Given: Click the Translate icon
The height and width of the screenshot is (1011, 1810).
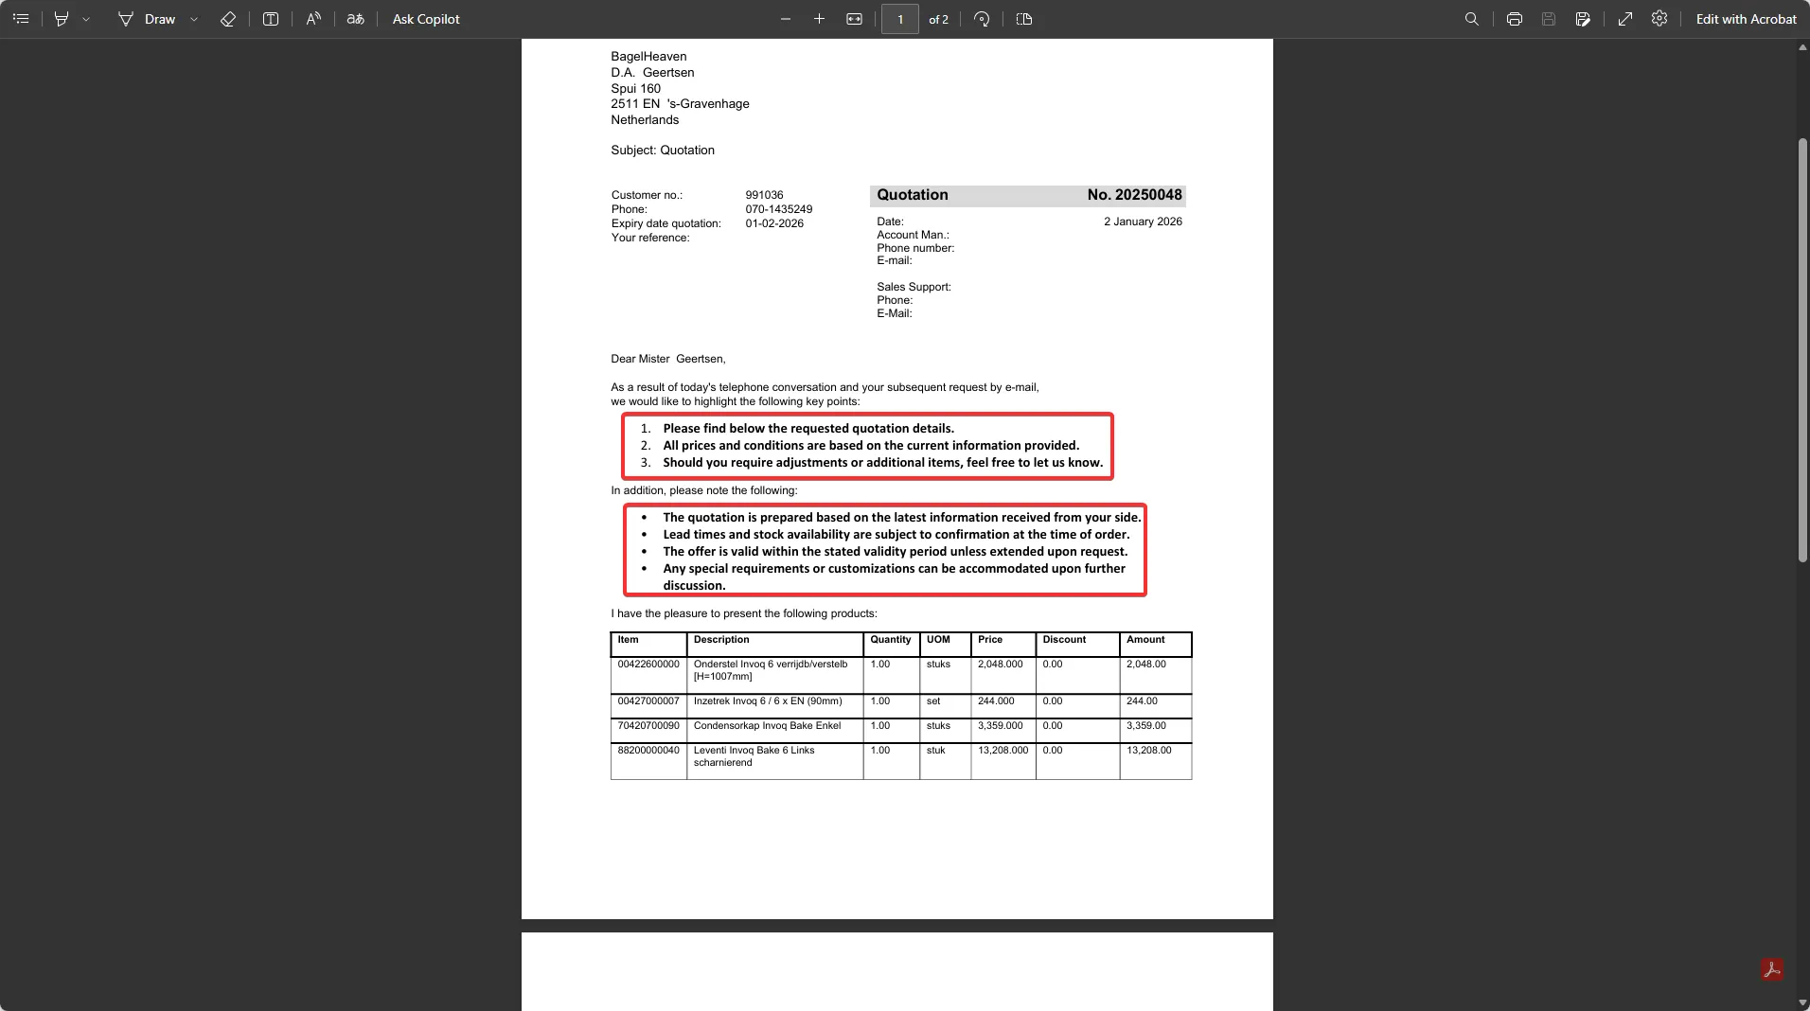Looking at the screenshot, I should point(356,19).
